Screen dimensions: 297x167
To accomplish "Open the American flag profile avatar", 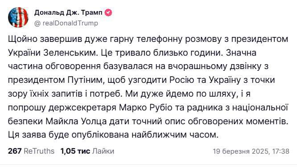I will pyautogui.click(x=18, y=17).
